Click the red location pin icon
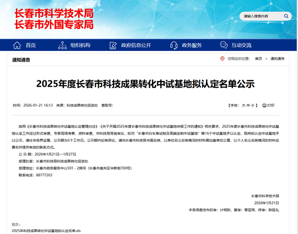Viewport: 298px width, 234px height. click(x=222, y=59)
